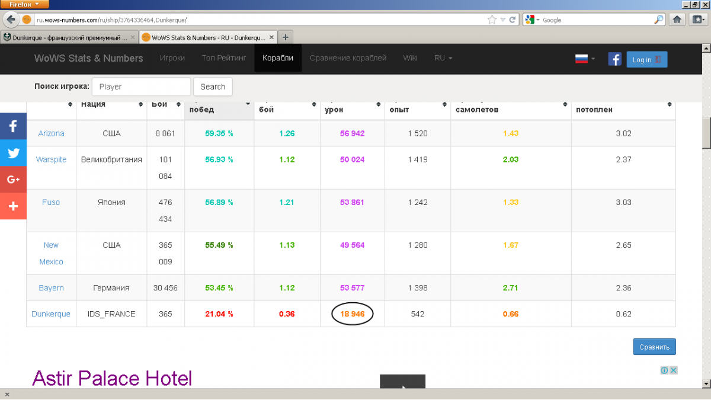
Task: Click Facebook icon in top navbar
Action: [614, 59]
